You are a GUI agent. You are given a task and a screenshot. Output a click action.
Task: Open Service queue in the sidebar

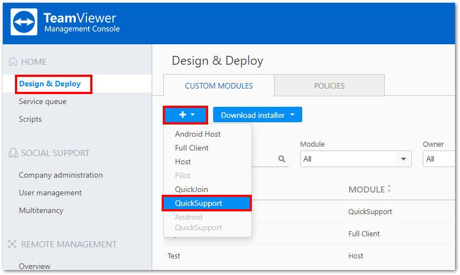[x=43, y=102]
